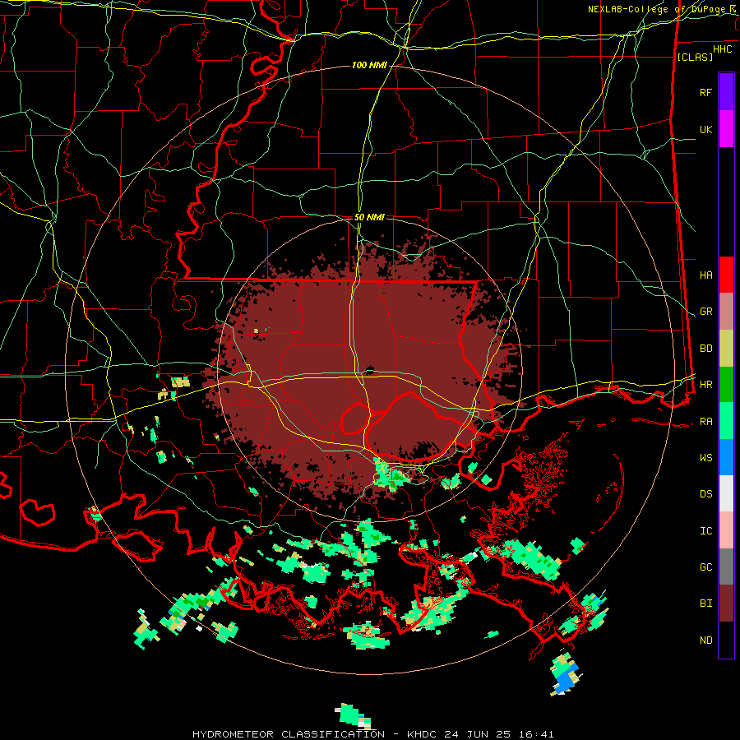Click the GR legend label
This screenshot has width=740, height=740.
click(x=705, y=312)
